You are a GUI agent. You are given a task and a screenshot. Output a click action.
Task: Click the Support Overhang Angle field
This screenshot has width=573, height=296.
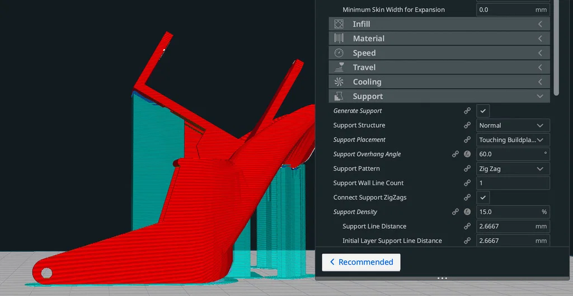click(x=513, y=154)
